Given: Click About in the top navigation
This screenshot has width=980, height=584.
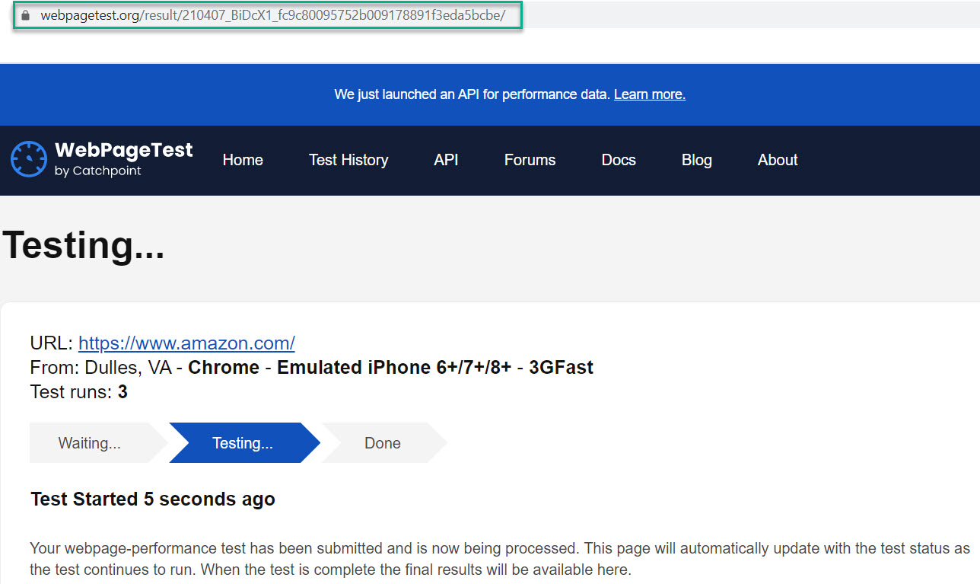Looking at the screenshot, I should click(778, 160).
